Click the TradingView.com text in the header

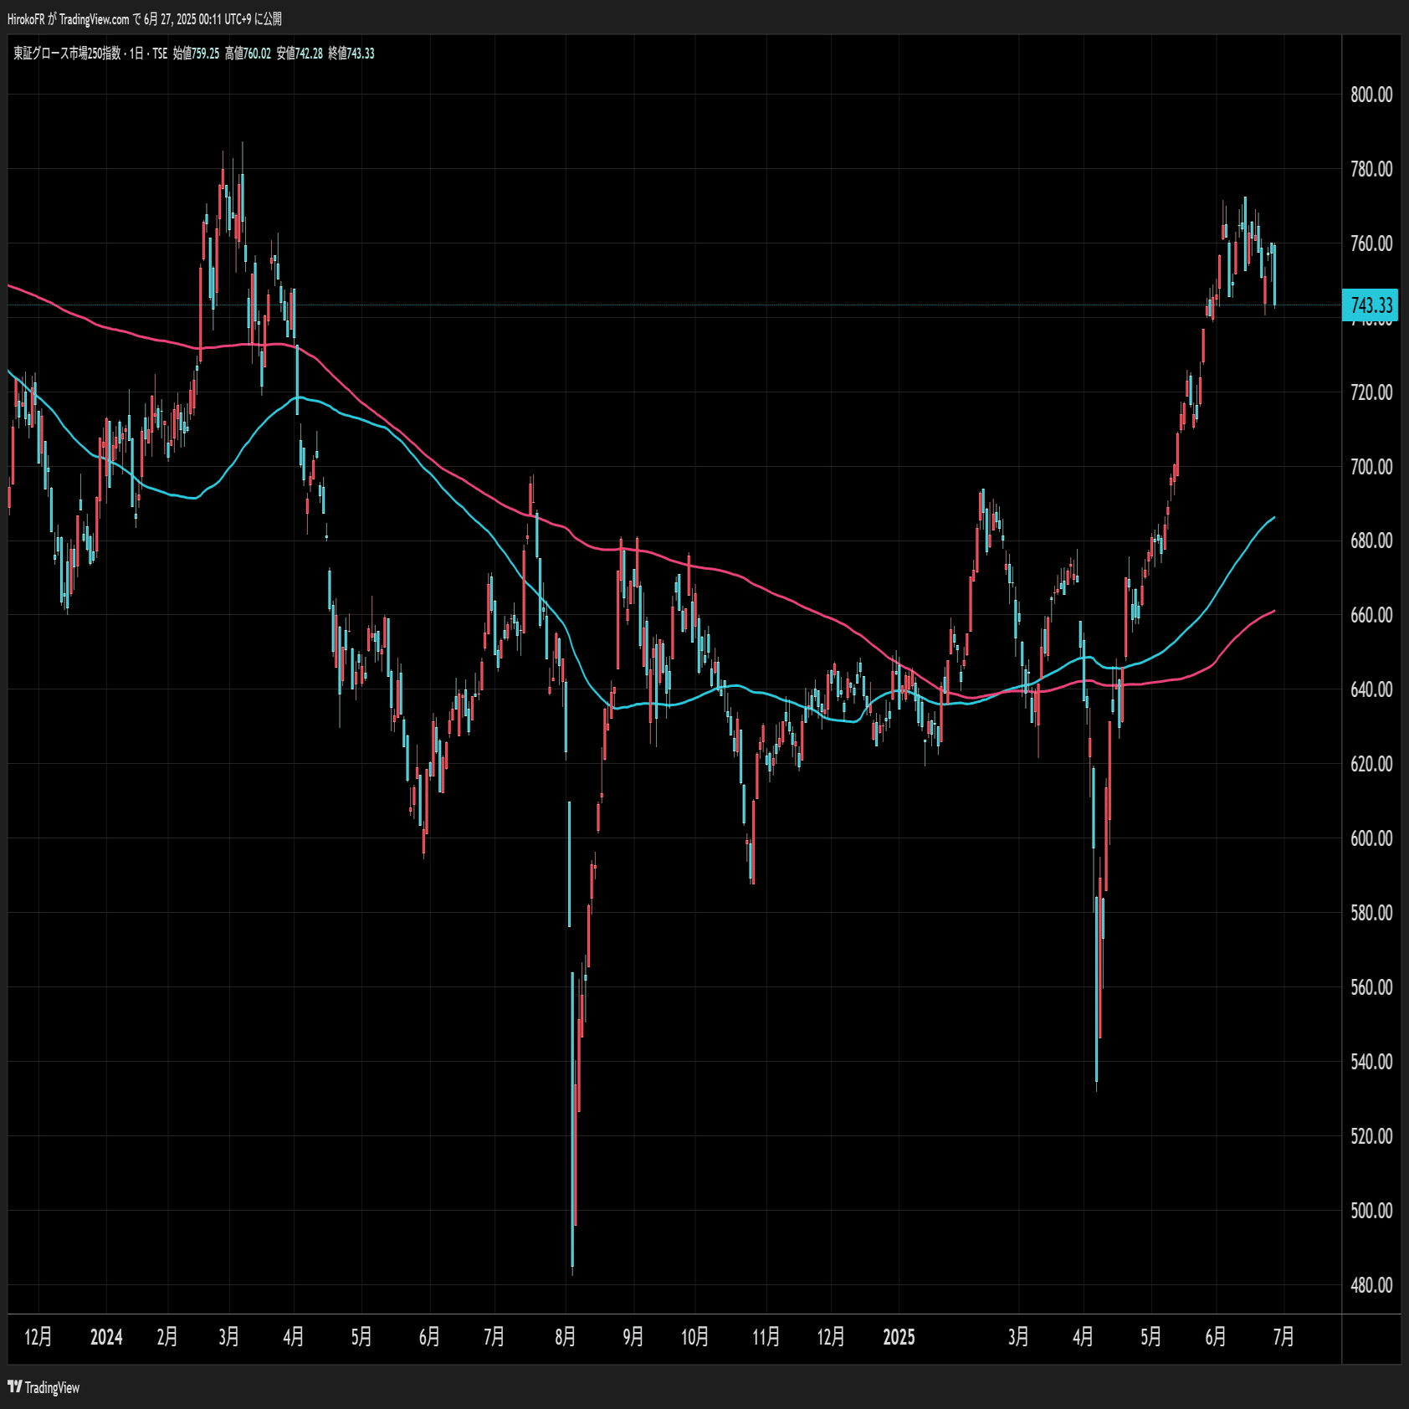[x=94, y=18]
